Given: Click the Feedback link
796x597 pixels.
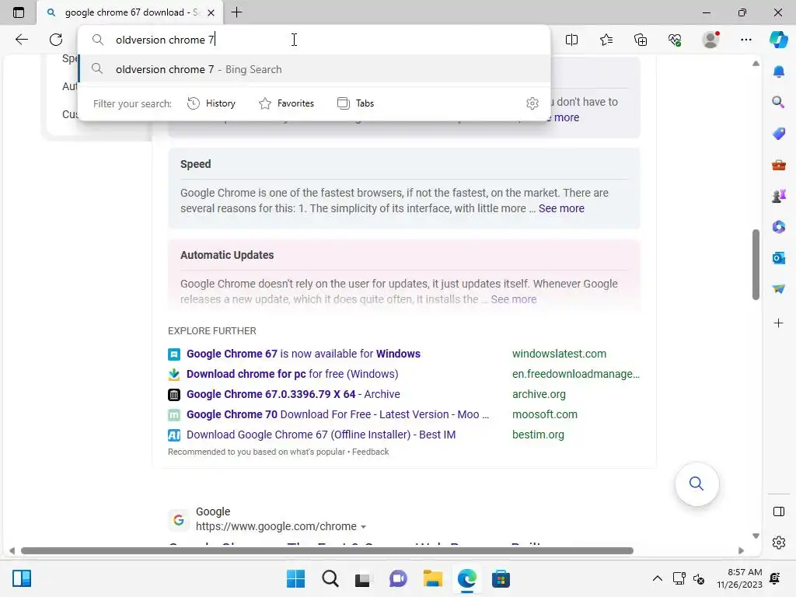Looking at the screenshot, I should (370, 452).
